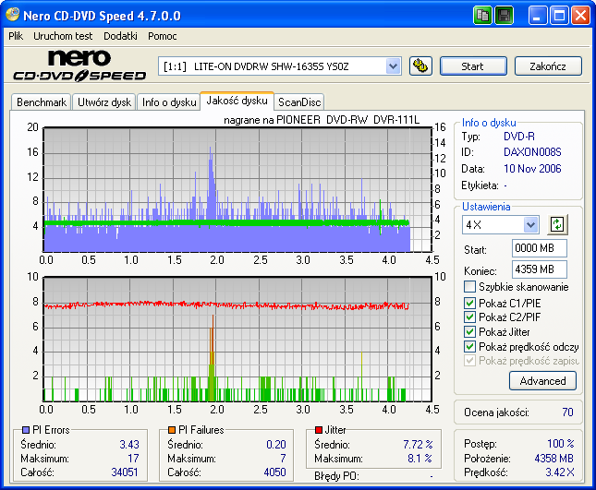Image resolution: width=596 pixels, height=490 pixels.
Task: Click the jitter average 7.72 %
Action: 418,444
